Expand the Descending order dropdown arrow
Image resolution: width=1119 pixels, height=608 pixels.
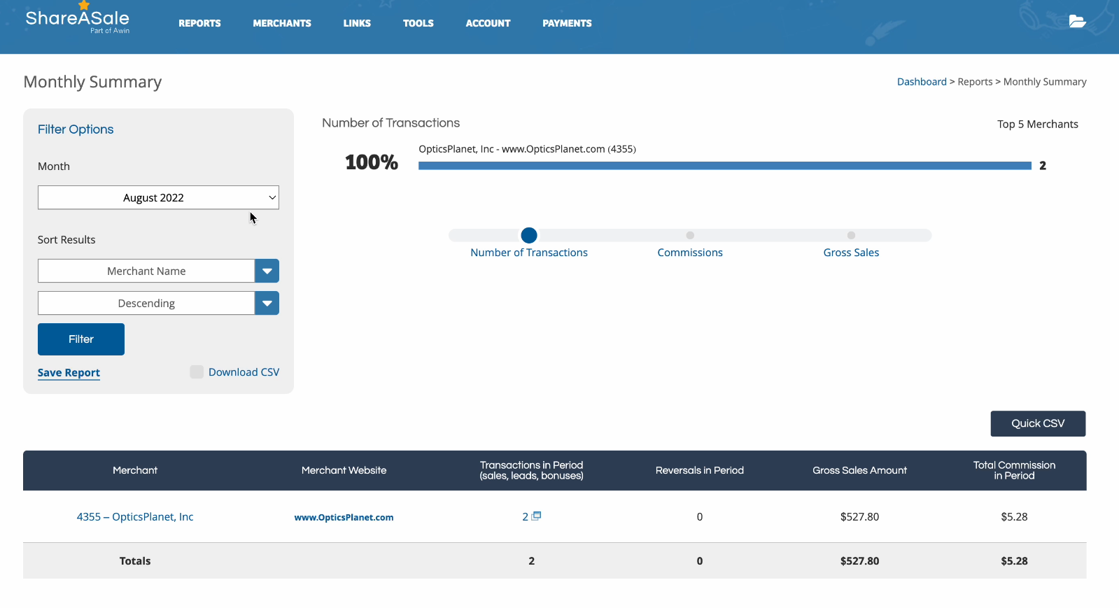267,303
